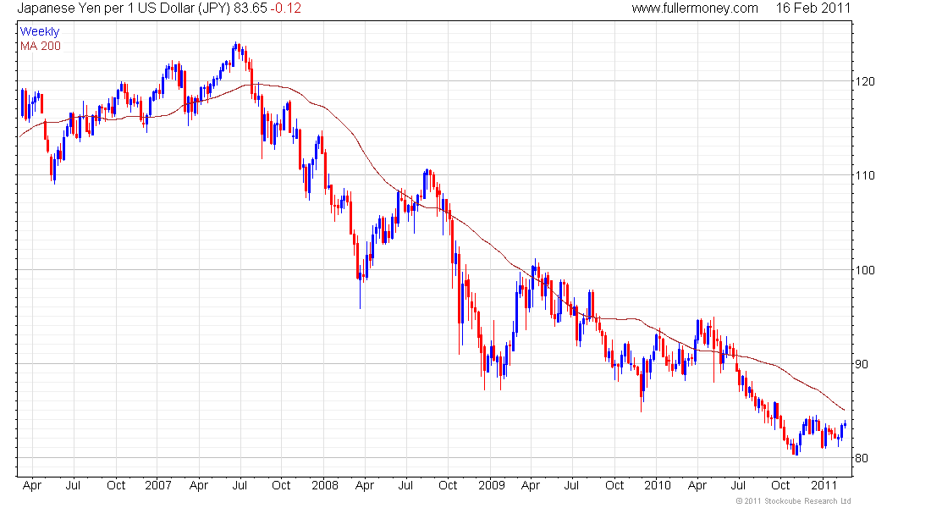Viewport: 931px width, 508px height.
Task: Click the 'Jul' label just before 2008's 'Oct'
Action: (405, 485)
